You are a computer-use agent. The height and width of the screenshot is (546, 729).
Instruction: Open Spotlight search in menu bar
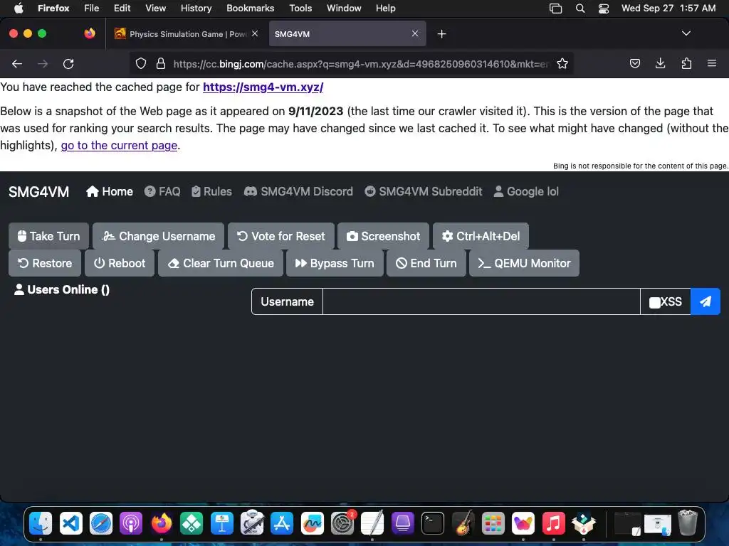pos(579,8)
